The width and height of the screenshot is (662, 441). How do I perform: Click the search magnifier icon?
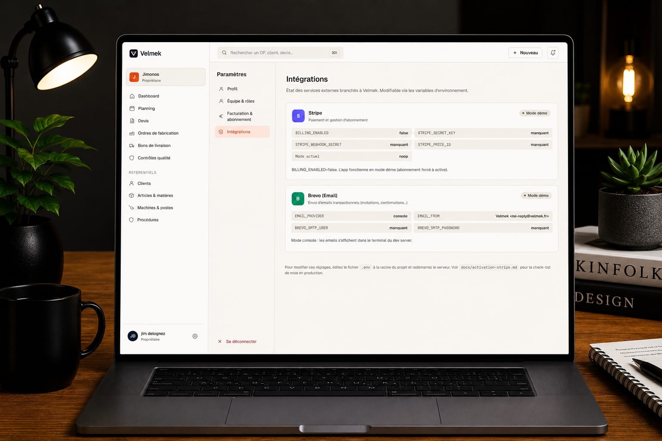coord(224,53)
